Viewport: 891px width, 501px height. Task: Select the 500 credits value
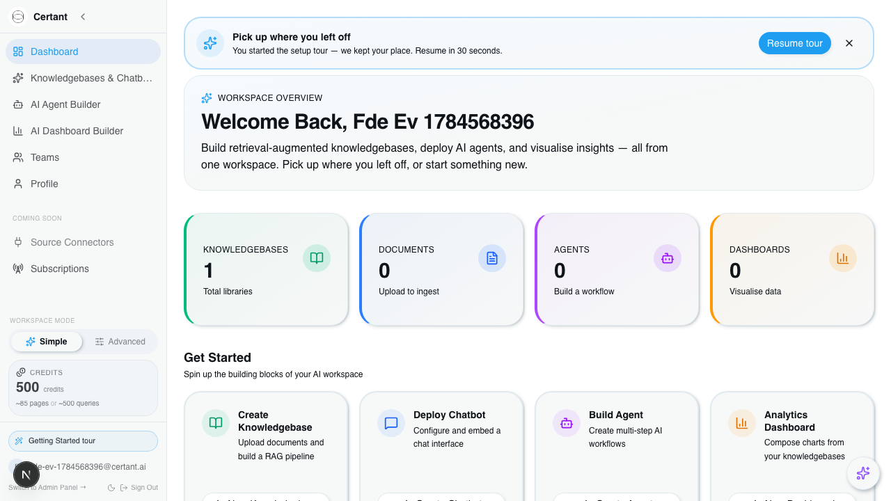click(x=28, y=388)
